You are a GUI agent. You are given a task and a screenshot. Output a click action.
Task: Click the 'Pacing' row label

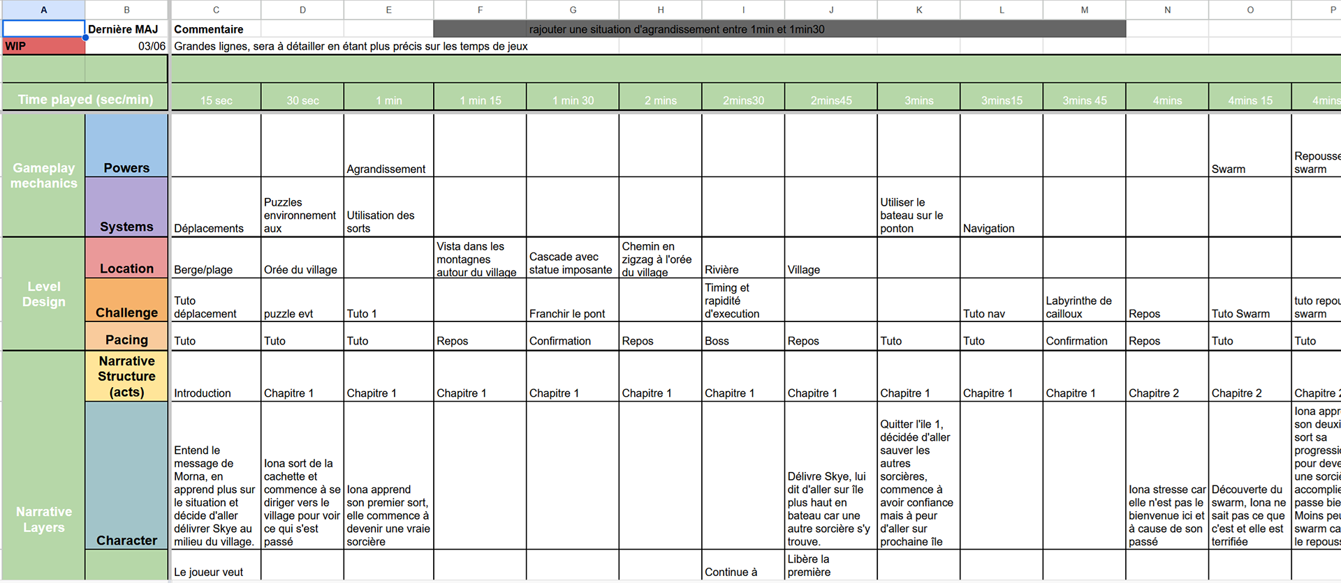pyautogui.click(x=126, y=336)
